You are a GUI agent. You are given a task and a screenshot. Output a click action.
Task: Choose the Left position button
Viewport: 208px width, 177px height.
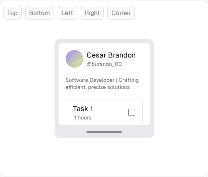point(67,13)
